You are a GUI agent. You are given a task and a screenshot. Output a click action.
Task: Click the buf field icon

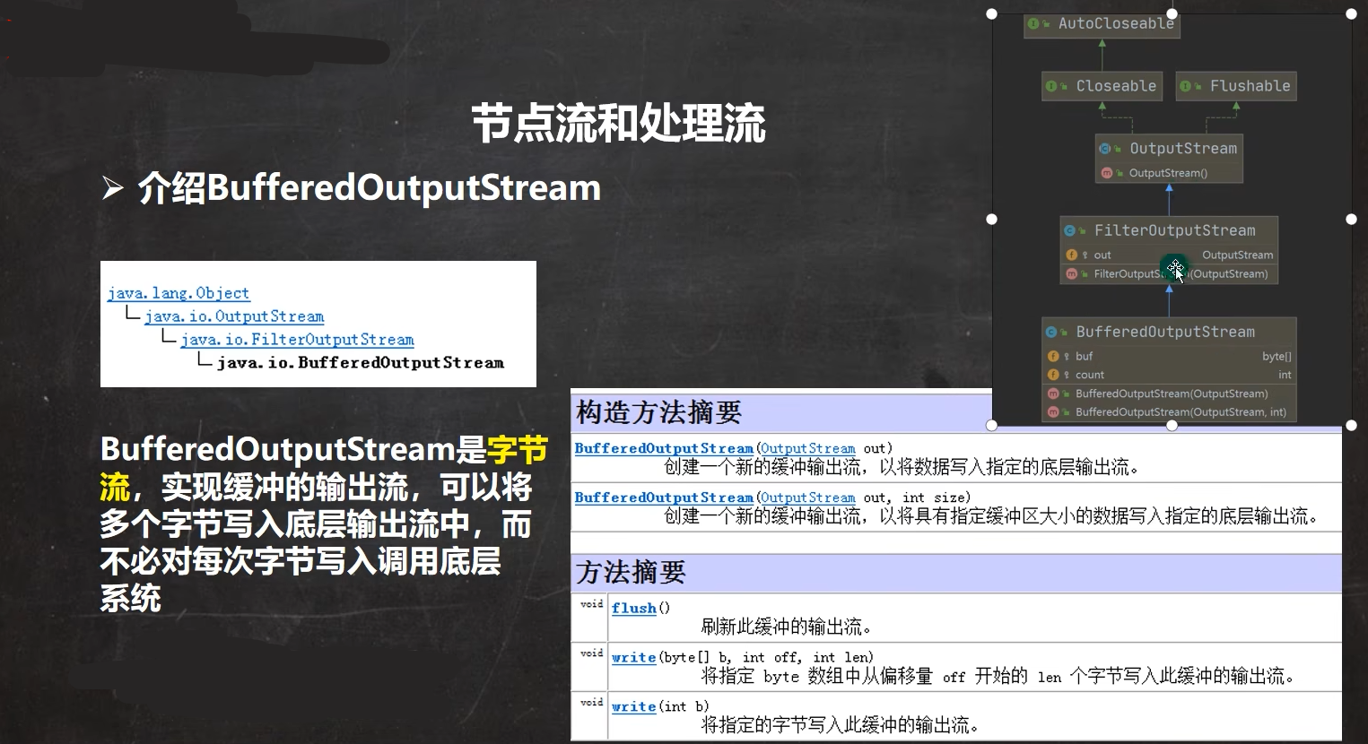[1053, 356]
